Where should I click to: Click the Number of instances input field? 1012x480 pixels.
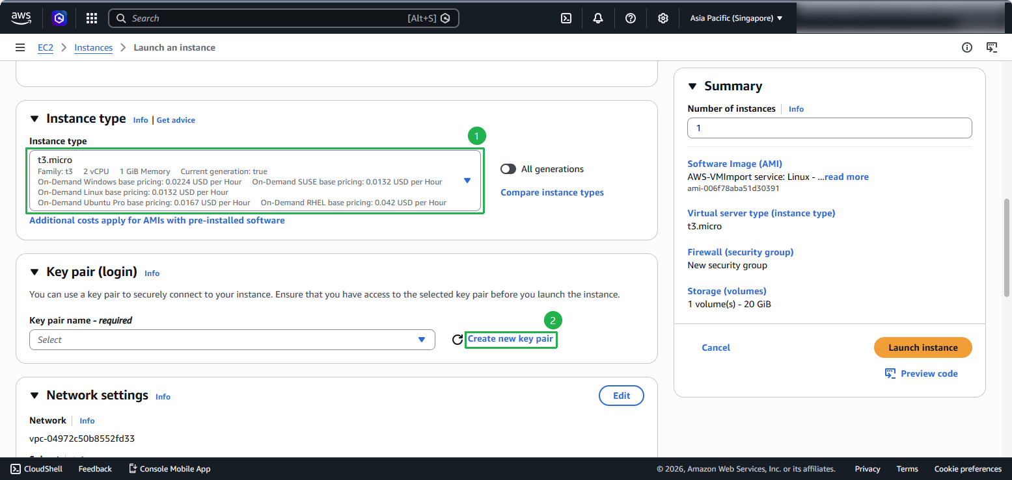[x=830, y=128]
